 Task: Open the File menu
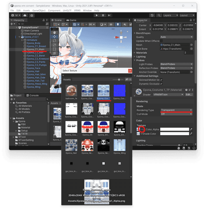coord(12,10)
